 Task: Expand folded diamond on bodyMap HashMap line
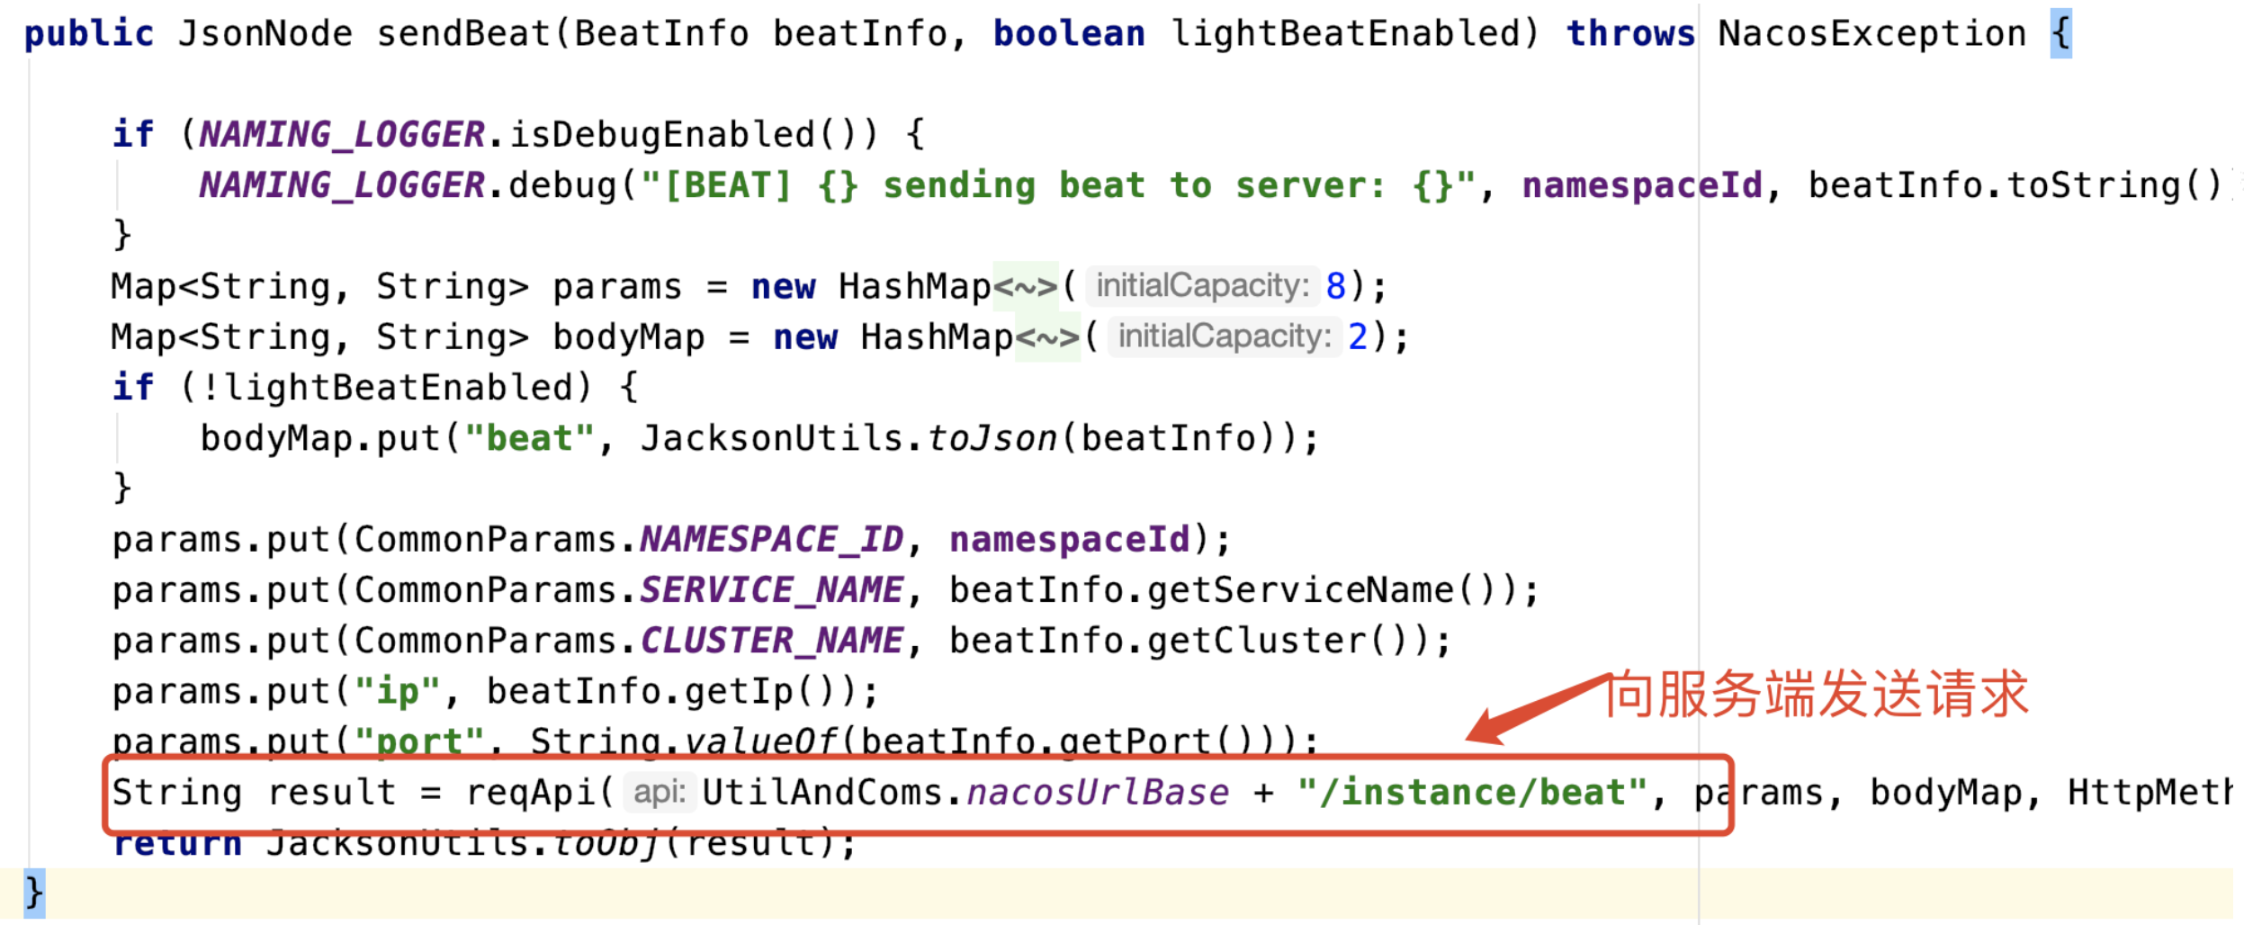pyautogui.click(x=1047, y=337)
